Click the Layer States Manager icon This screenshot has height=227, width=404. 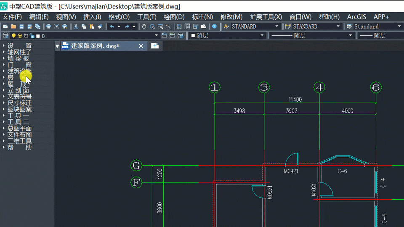click(x=181, y=35)
